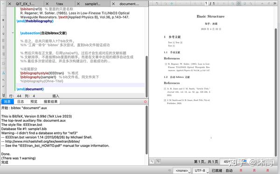Image resolution: width=280 pixels, height=174 pixels.
Task: Close the sample1 editor tab
Action: [78, 4]
